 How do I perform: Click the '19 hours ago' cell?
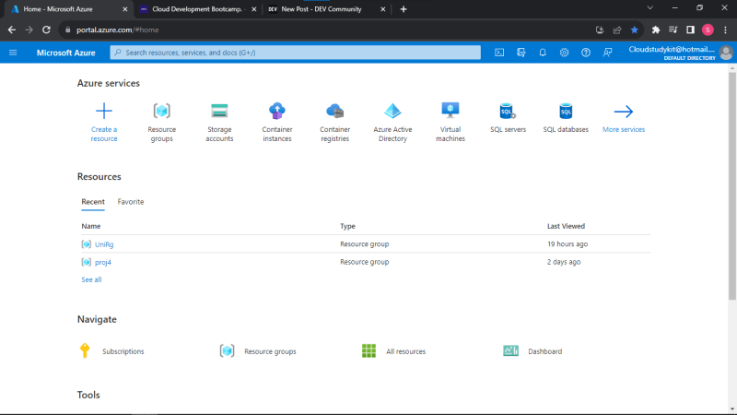click(x=567, y=244)
